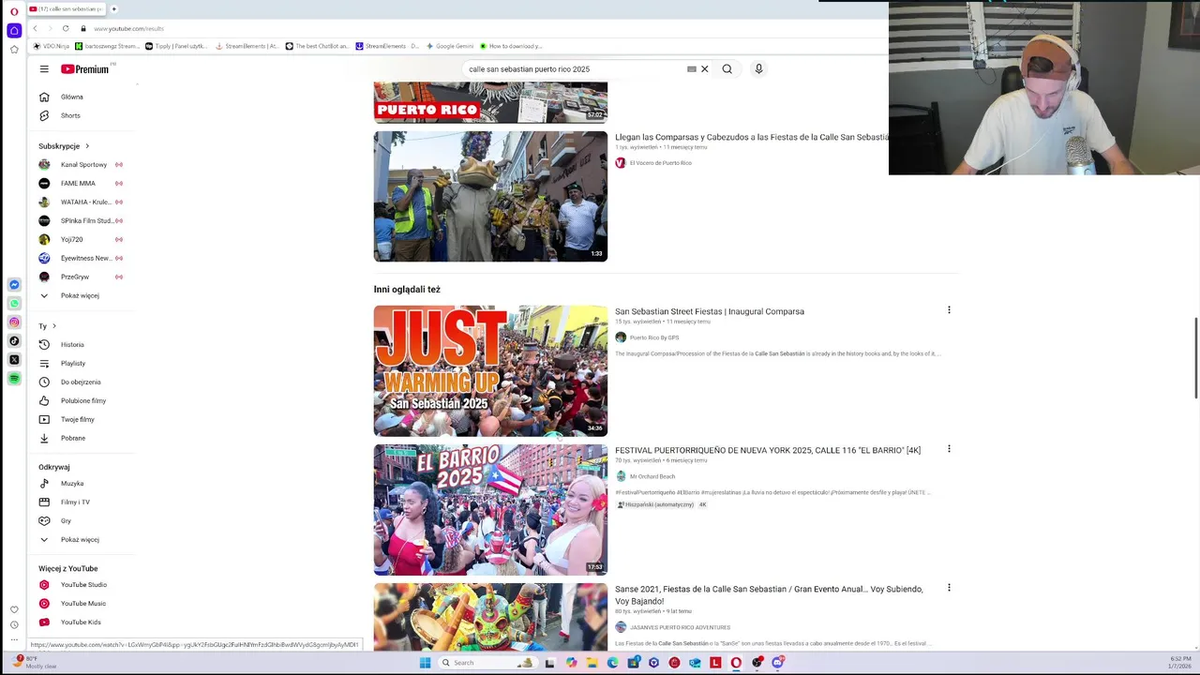Open a new browser tab

click(113, 9)
